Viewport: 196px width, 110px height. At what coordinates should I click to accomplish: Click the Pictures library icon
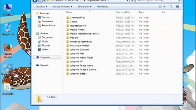tap(40, 46)
